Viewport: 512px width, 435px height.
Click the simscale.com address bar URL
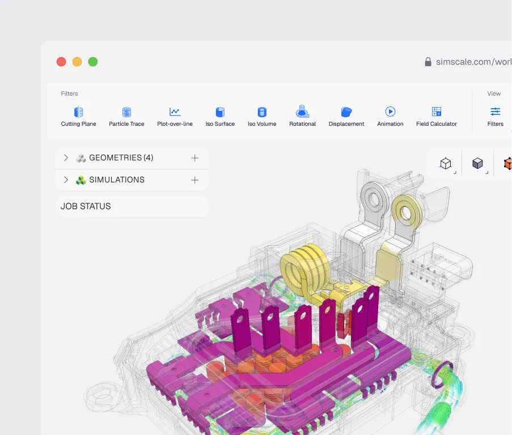(474, 62)
